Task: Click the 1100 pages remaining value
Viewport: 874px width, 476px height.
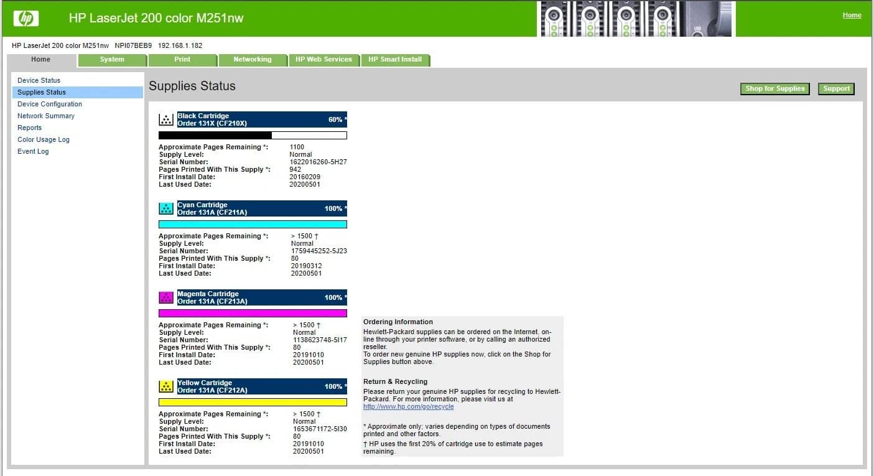Action: point(297,147)
